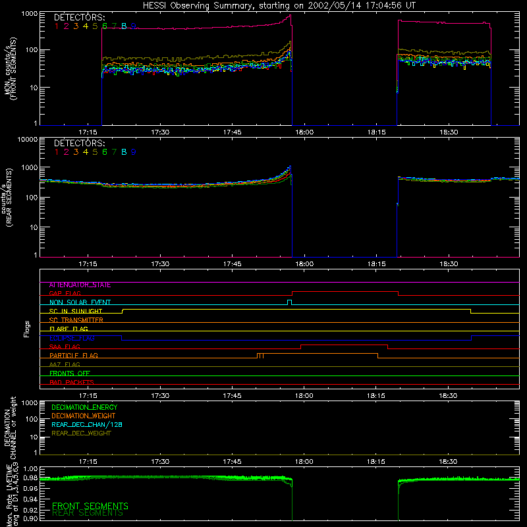Screen dimensions: 527x527
Task: Click the vertical Flags axis title
Action: click(27, 329)
